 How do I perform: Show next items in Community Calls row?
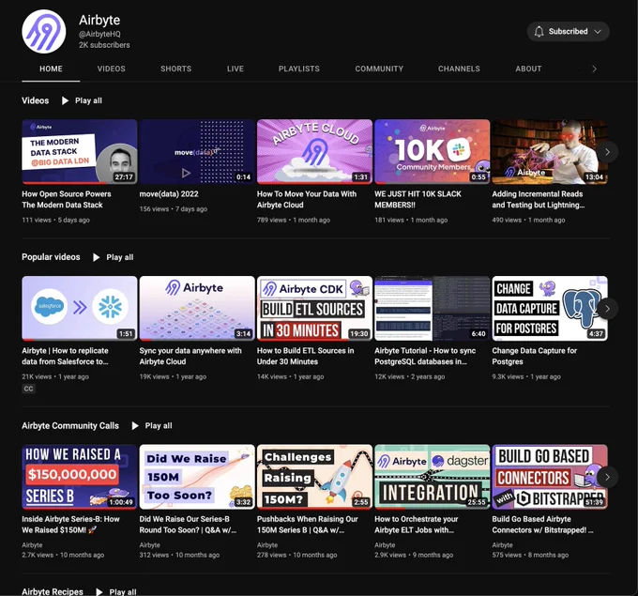(x=607, y=477)
